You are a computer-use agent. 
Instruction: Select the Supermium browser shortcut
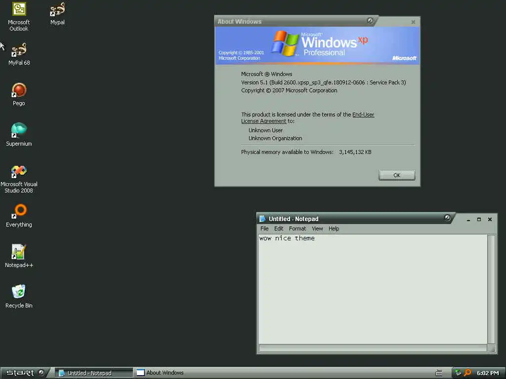(19, 135)
